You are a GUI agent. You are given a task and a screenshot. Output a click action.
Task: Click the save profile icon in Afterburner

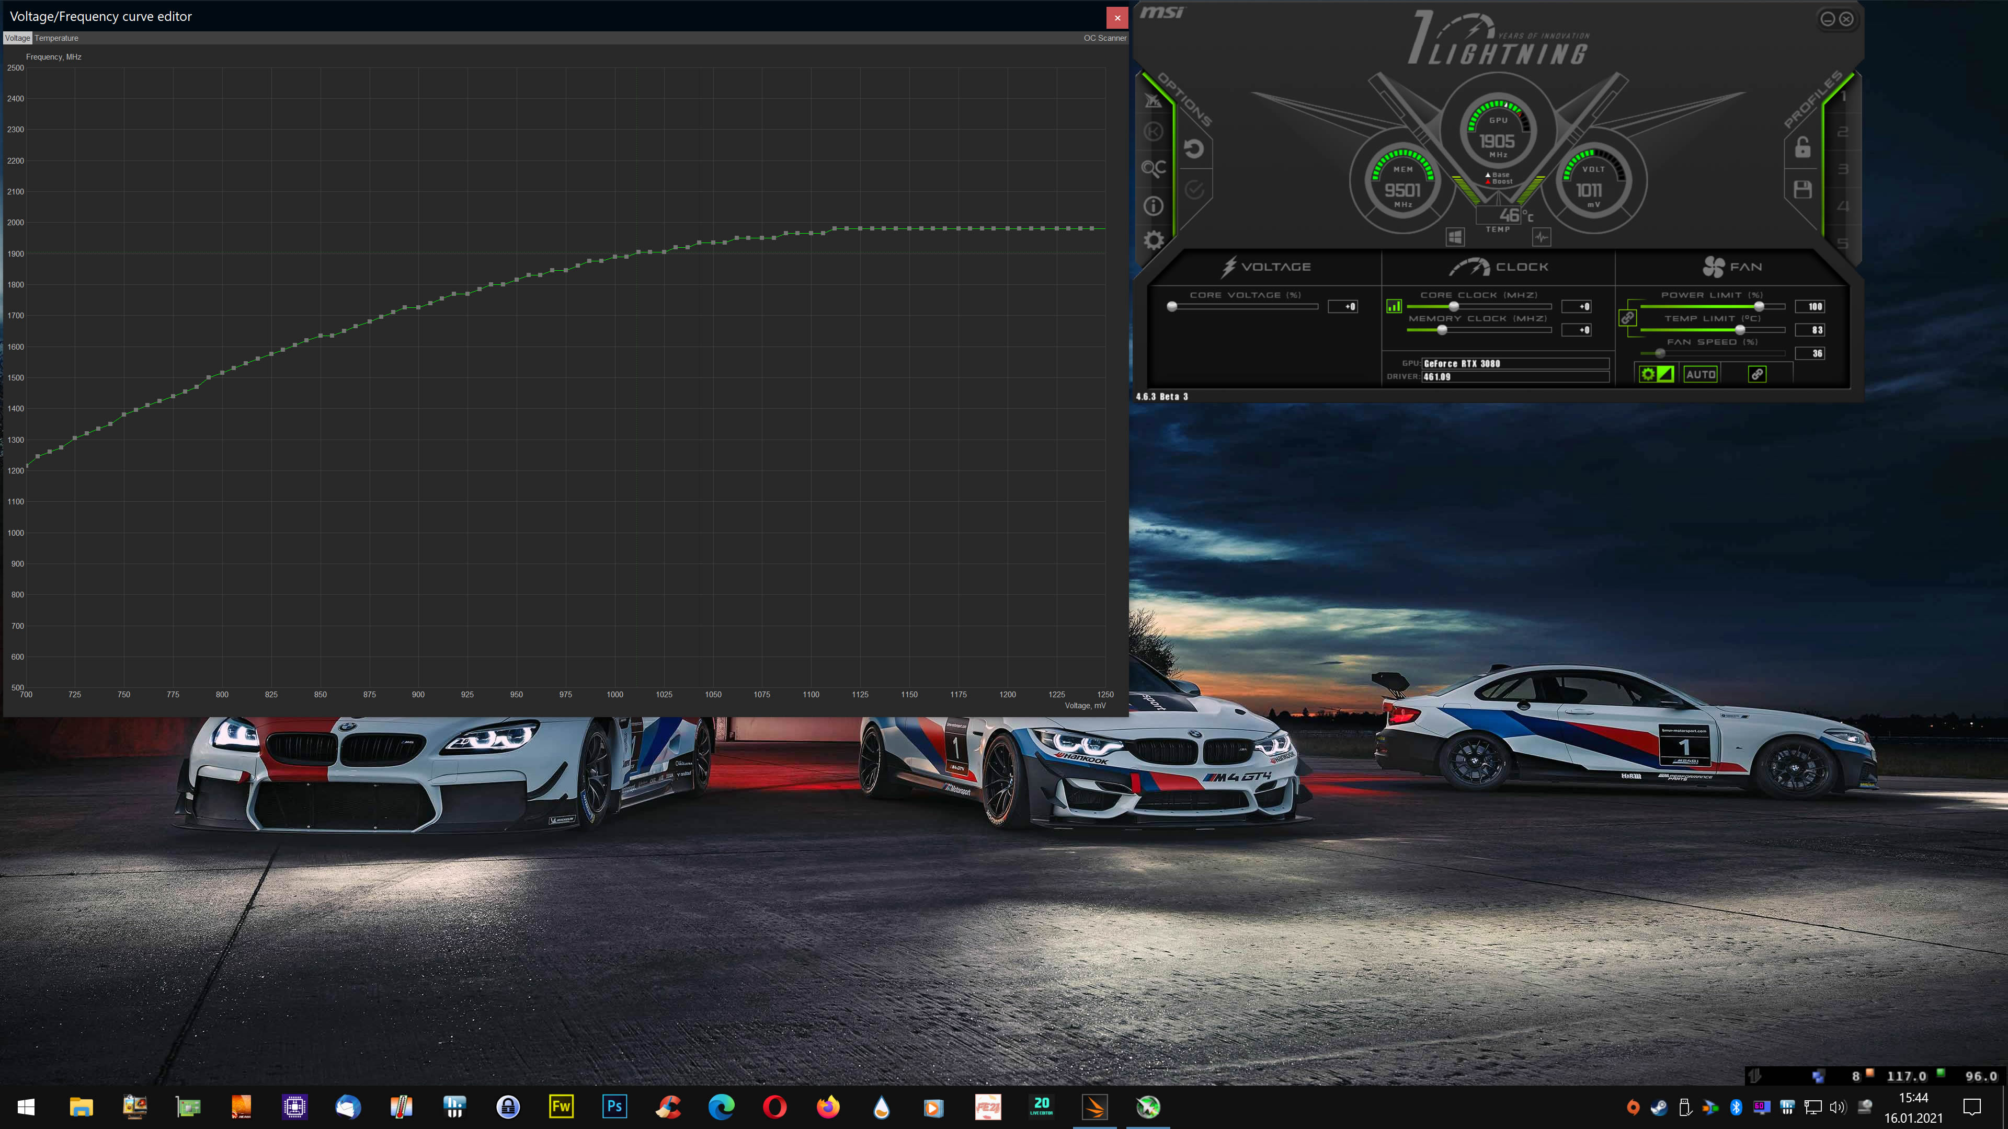(x=1802, y=188)
